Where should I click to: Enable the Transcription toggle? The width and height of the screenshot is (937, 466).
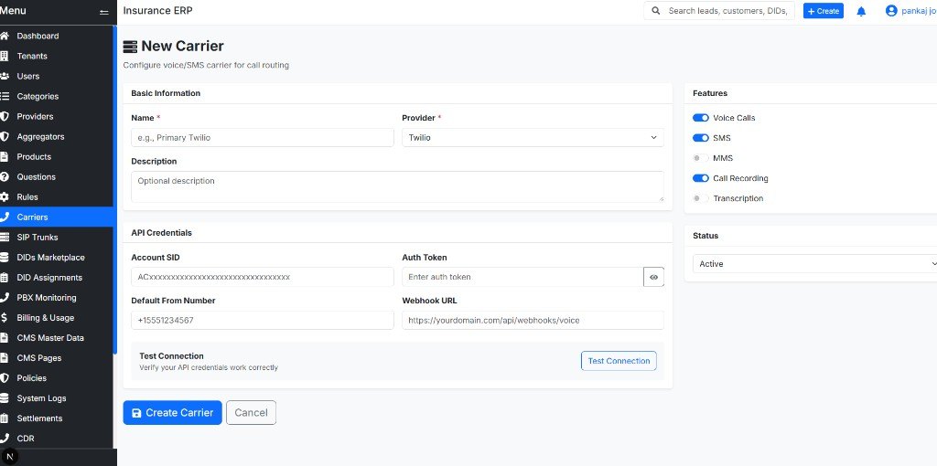(x=700, y=198)
